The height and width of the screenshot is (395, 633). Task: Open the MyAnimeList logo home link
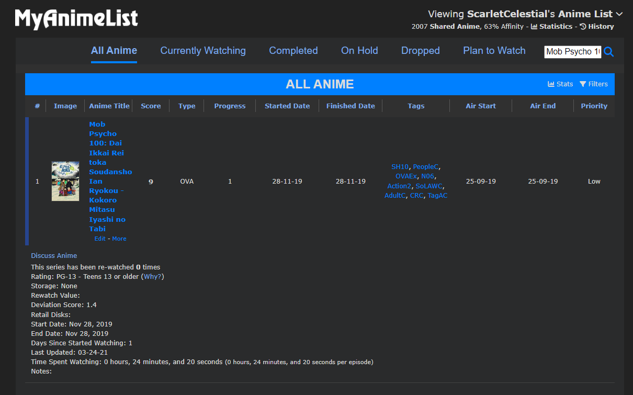click(x=76, y=19)
